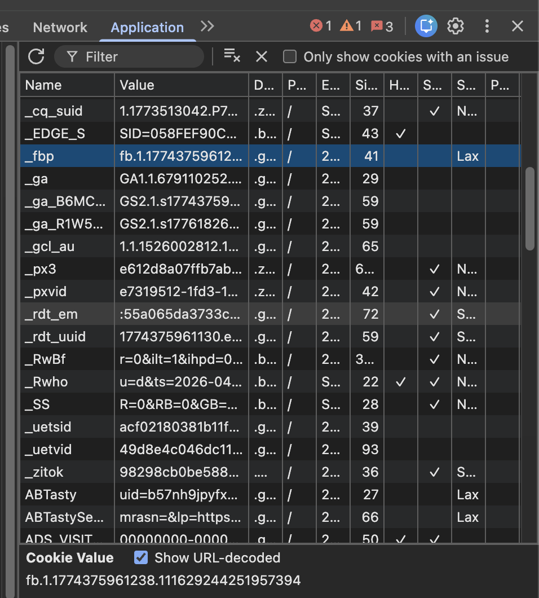The width and height of the screenshot is (539, 598).
Task: Expand the more tabs chevron
Action: pyautogui.click(x=207, y=26)
